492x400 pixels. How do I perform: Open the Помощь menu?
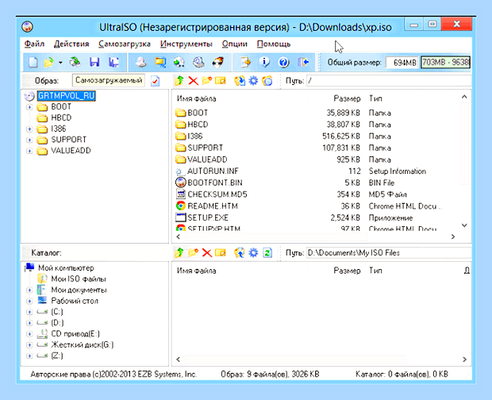(274, 44)
